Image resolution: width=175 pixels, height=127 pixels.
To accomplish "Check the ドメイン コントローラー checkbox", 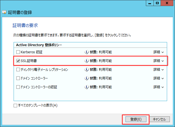I will [18, 78].
